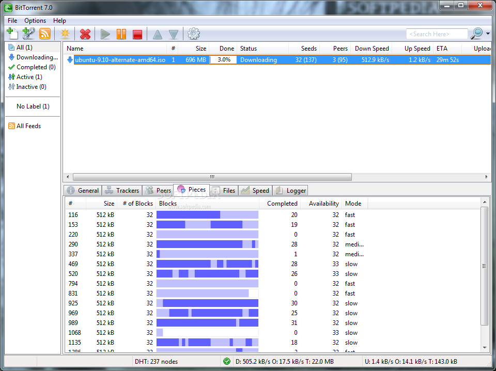Image resolution: width=496 pixels, height=371 pixels.
Task: Open the RSS feed downloader icon
Action: click(45, 34)
